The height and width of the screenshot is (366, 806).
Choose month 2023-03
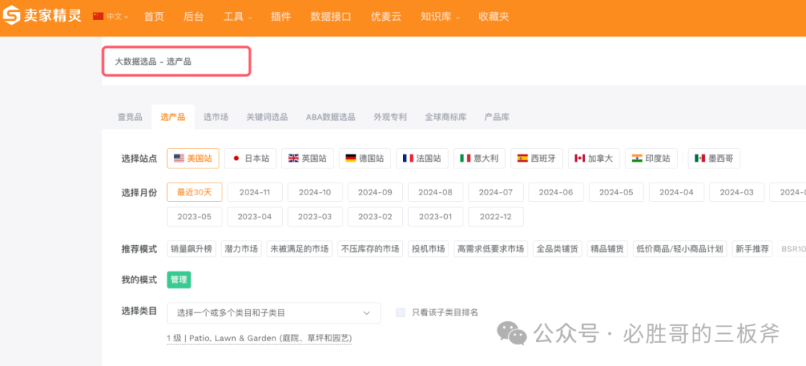315,217
